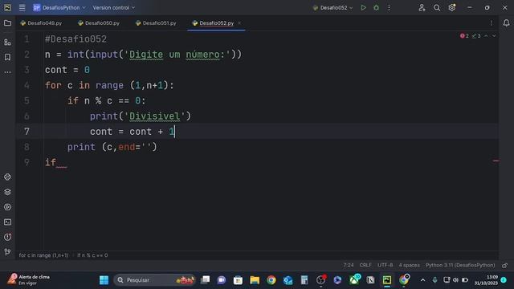The image size is (514, 289).
Task: Open Notion from the taskbar
Action: 370,280
